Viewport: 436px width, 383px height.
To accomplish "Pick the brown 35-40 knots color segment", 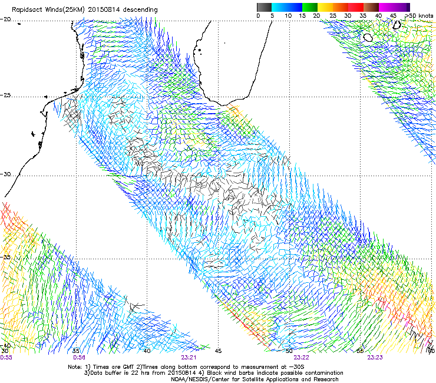I will click(x=371, y=7).
